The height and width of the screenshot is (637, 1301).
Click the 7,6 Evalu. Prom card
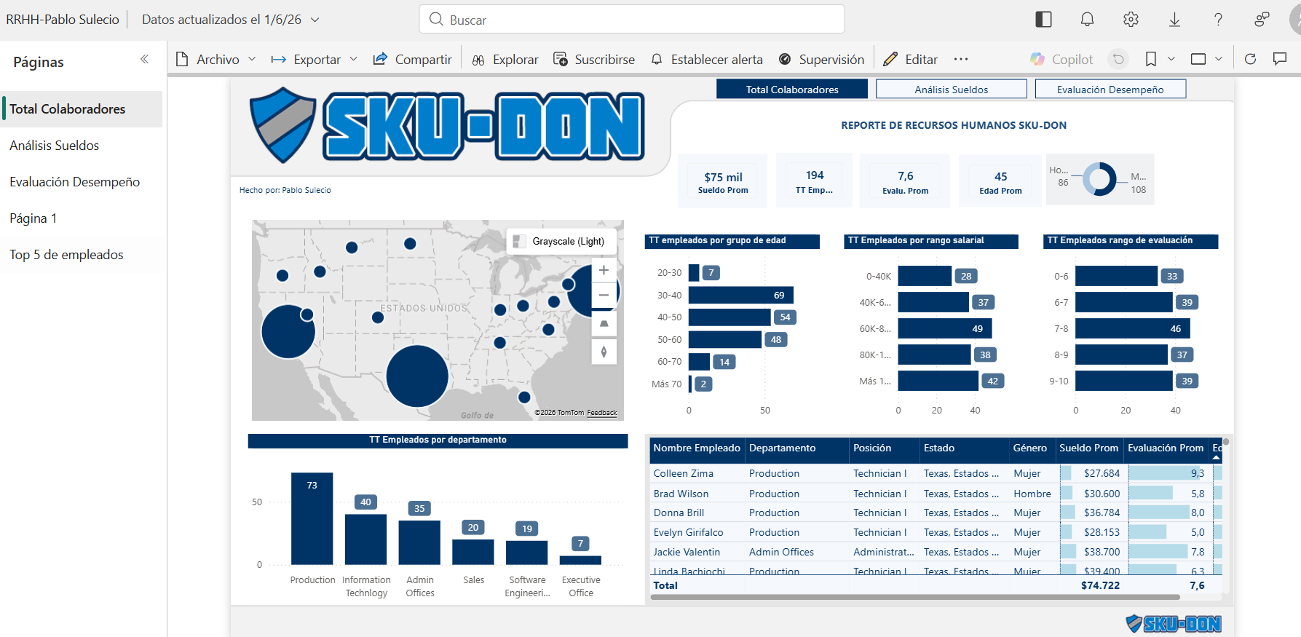point(905,182)
